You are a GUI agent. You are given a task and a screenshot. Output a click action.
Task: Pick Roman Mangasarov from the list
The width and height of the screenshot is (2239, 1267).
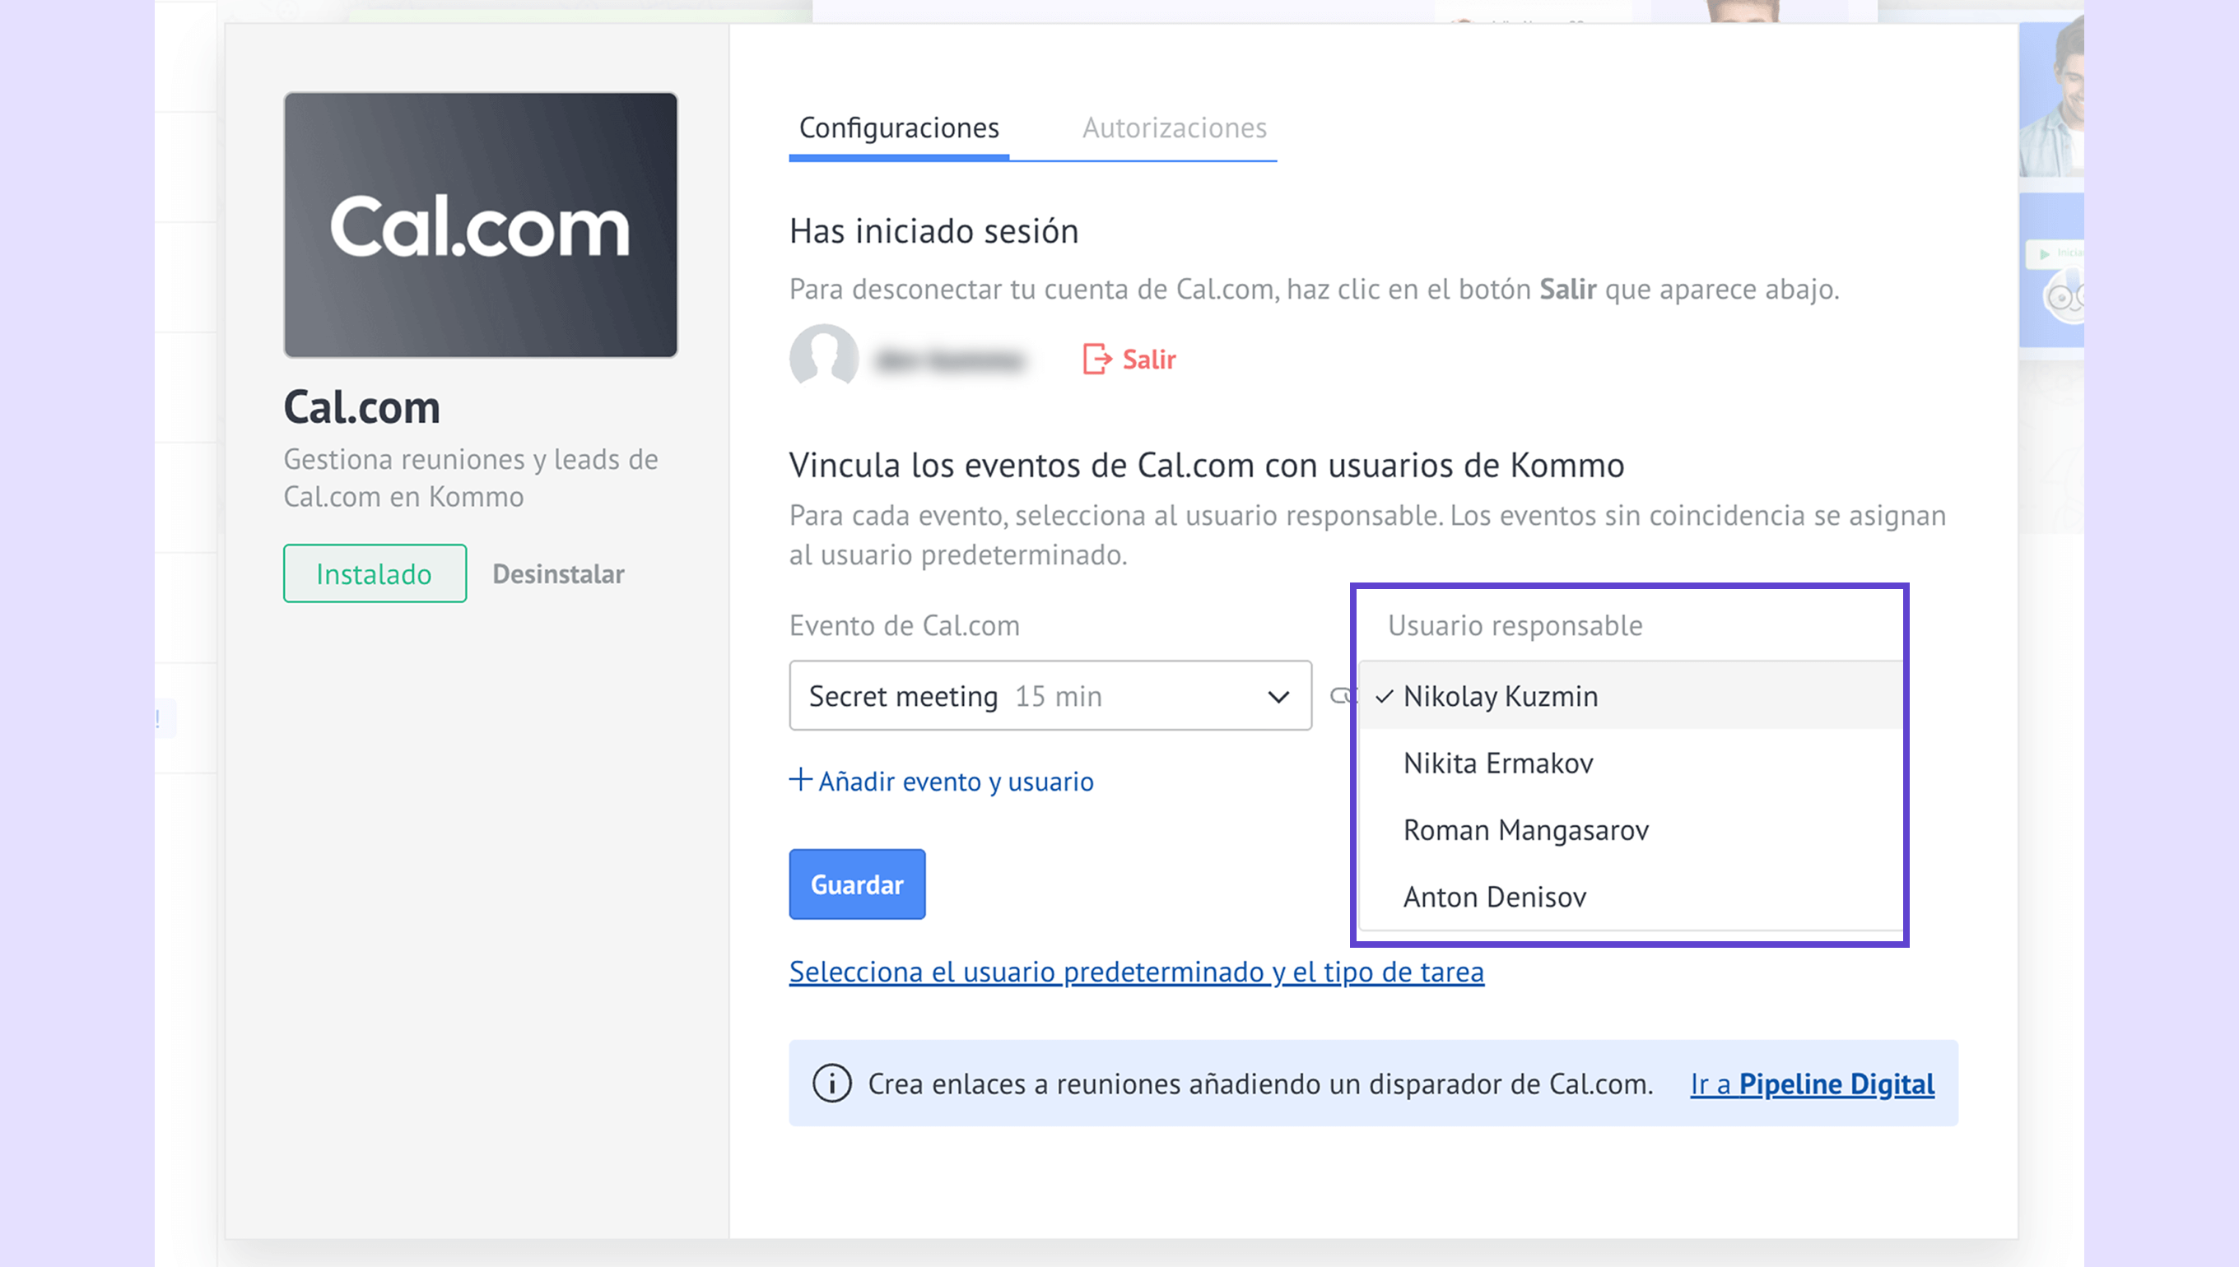pyautogui.click(x=1525, y=830)
